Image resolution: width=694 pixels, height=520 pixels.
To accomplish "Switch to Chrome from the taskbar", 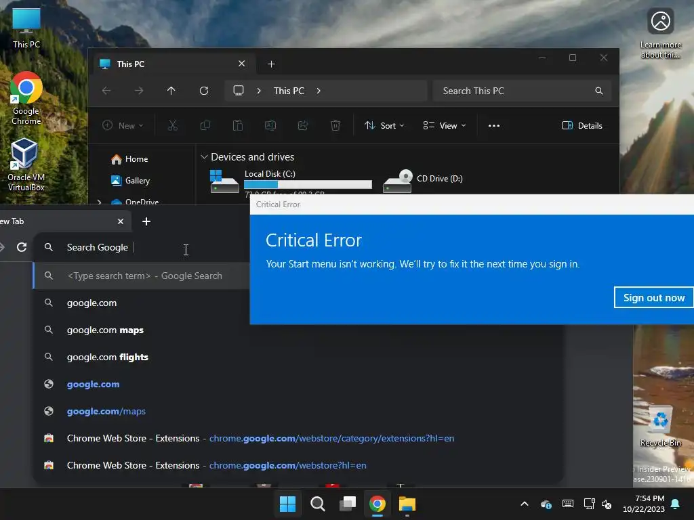I will pos(377,504).
